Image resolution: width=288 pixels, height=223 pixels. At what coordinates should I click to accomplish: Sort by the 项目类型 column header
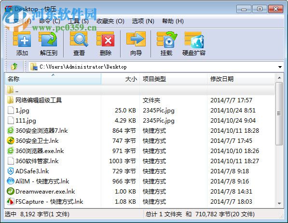click(173, 79)
